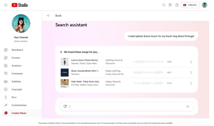Click the Happy, Dance & Electronic tags
The width and height of the screenshot is (214, 126).
tap(113, 83)
